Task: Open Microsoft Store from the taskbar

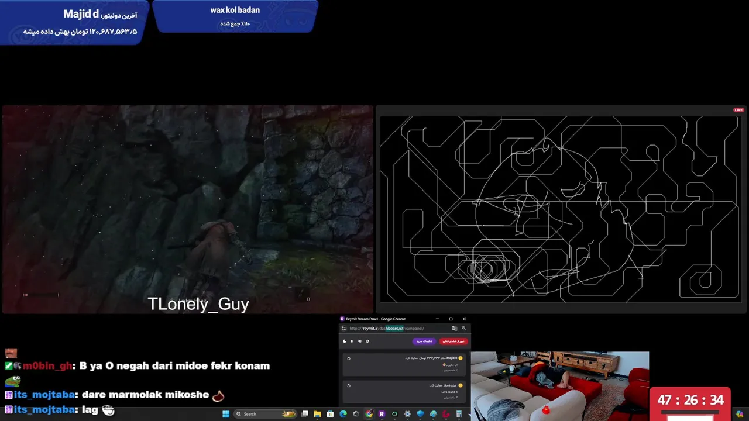Action: [330, 414]
